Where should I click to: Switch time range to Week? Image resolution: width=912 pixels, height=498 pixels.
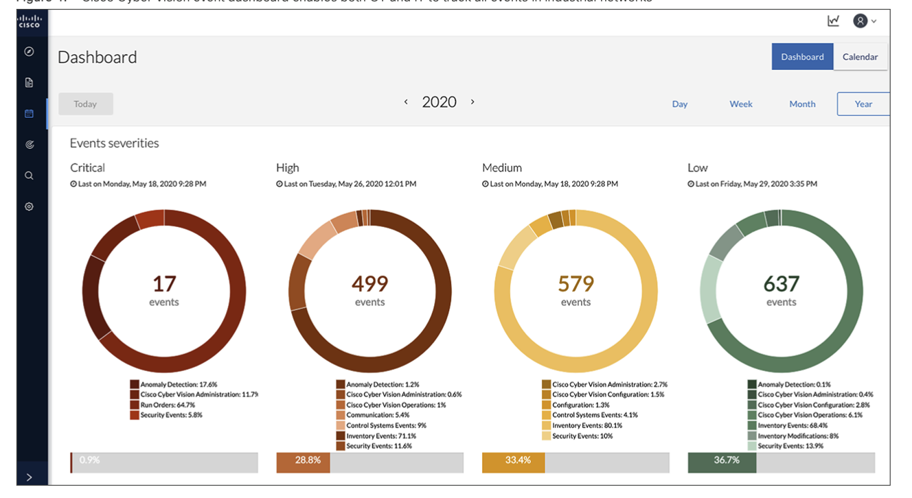pyautogui.click(x=741, y=104)
